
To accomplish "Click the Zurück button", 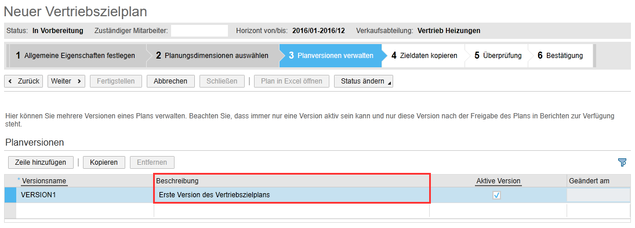I will [x=24, y=81].
